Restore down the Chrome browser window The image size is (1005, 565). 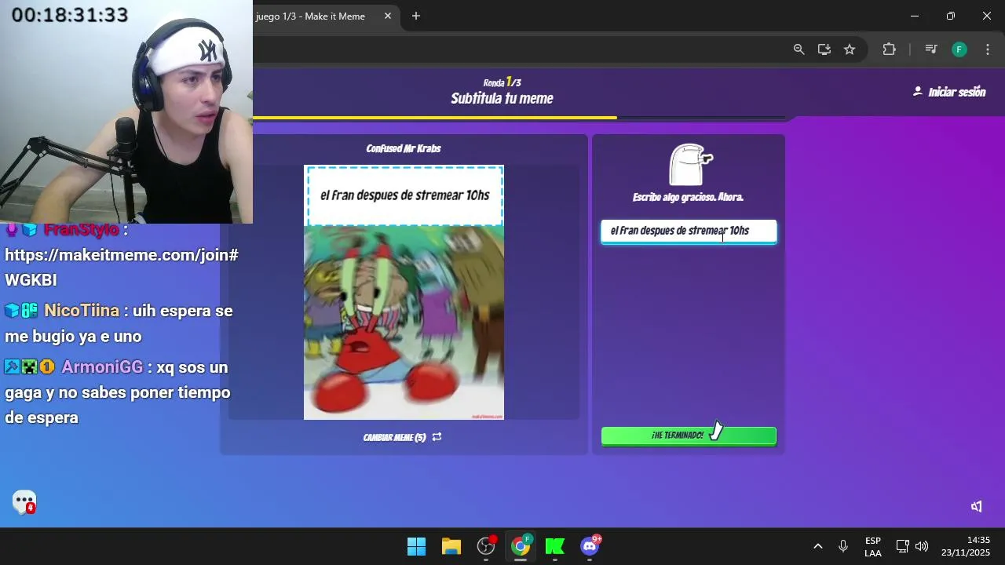(x=950, y=16)
